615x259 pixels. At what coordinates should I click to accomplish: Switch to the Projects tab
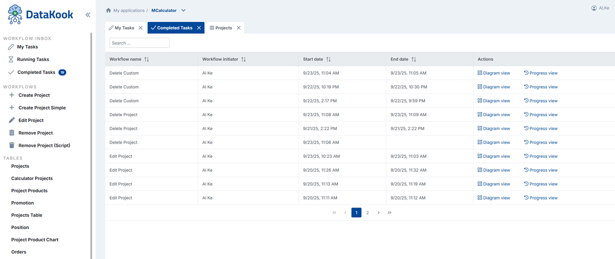223,27
